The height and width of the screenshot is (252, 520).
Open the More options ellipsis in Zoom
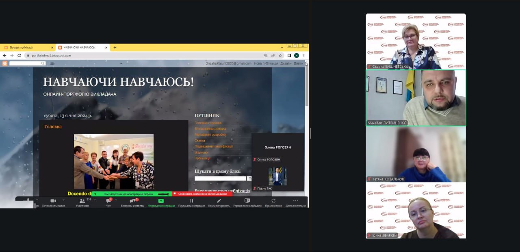pos(295,201)
